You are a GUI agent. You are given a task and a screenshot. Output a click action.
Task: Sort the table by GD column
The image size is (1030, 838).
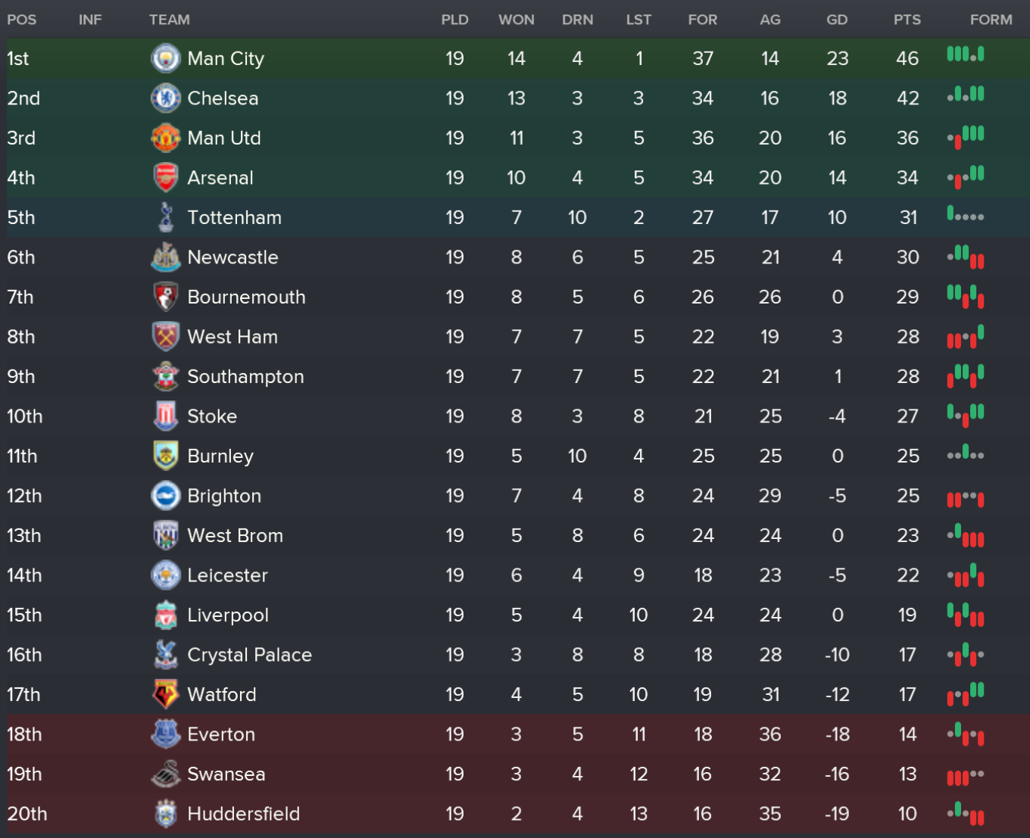[x=837, y=20]
